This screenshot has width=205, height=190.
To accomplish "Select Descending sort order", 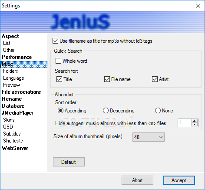I will [106, 111].
